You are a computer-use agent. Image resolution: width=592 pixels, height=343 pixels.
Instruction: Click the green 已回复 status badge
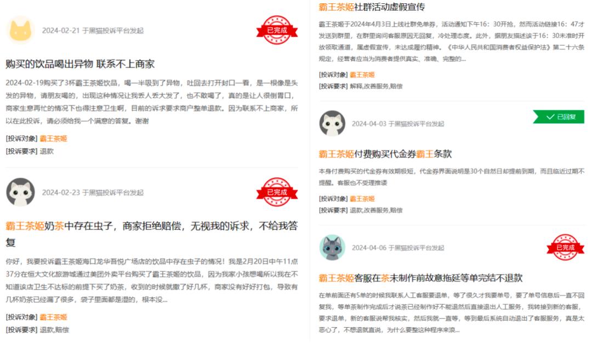pos(559,117)
